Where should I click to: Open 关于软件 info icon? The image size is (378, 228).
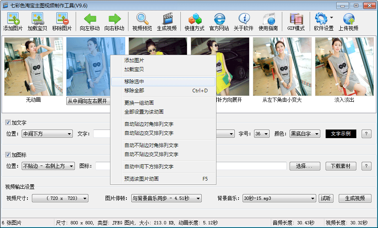pos(243,22)
